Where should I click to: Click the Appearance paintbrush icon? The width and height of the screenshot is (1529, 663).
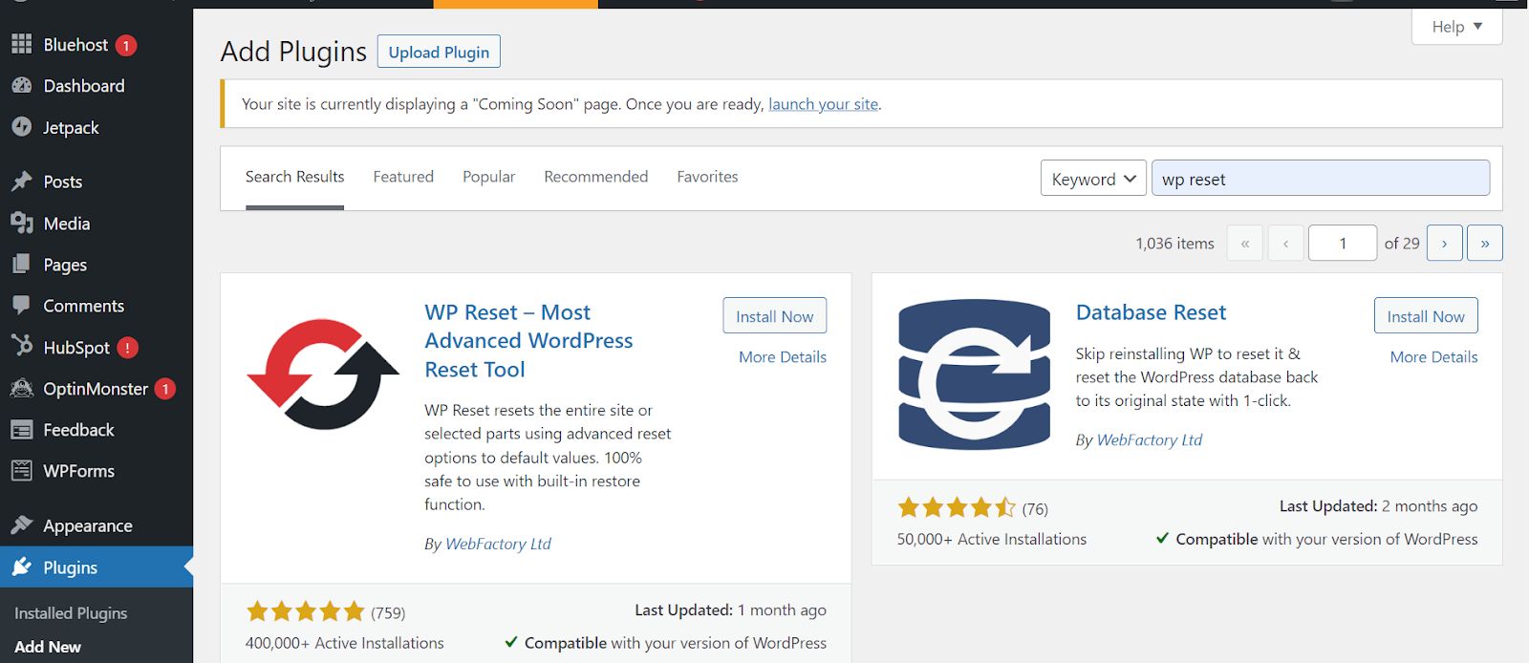22,524
